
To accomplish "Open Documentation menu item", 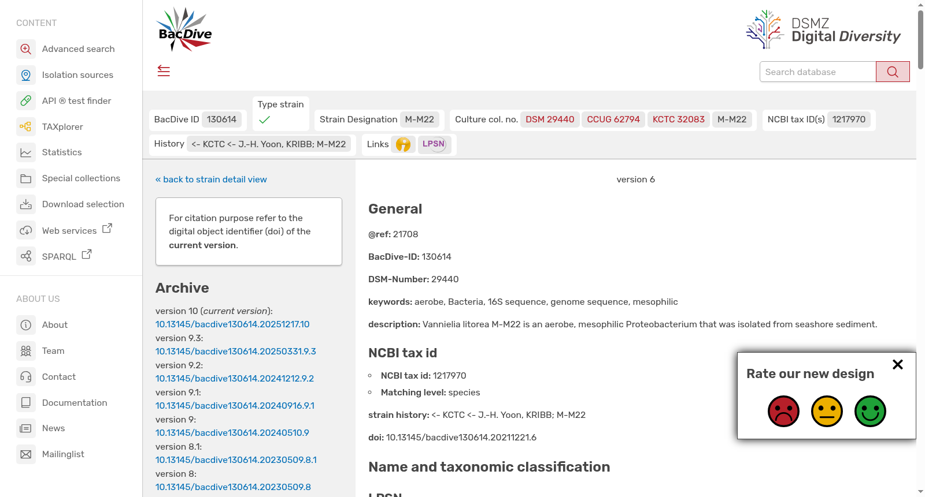I will tap(75, 403).
